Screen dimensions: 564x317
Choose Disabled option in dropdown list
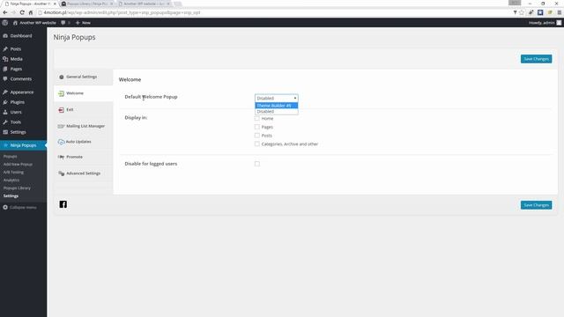tap(276, 112)
